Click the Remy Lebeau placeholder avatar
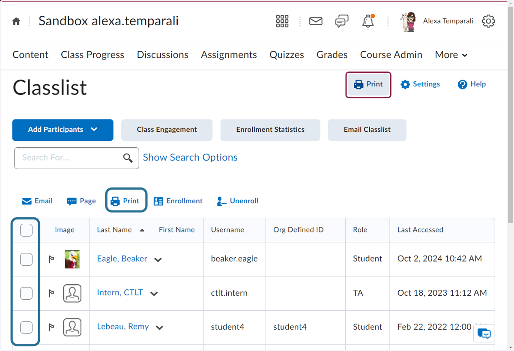This screenshot has height=351, width=514. pos(72,327)
